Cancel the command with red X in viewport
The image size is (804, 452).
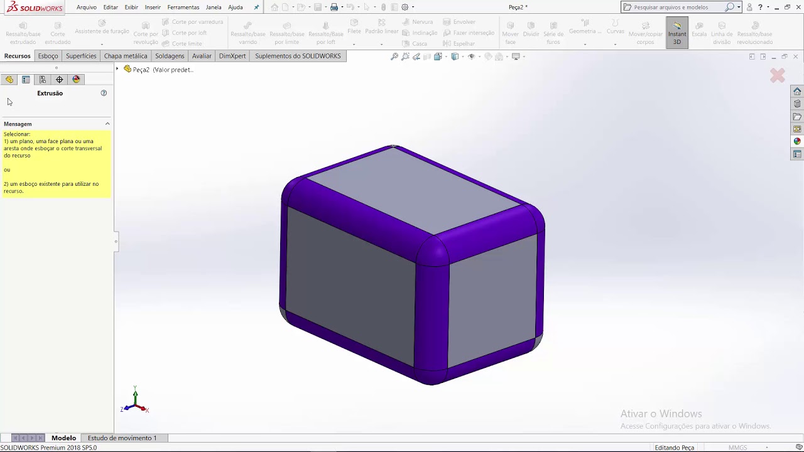pyautogui.click(x=778, y=75)
